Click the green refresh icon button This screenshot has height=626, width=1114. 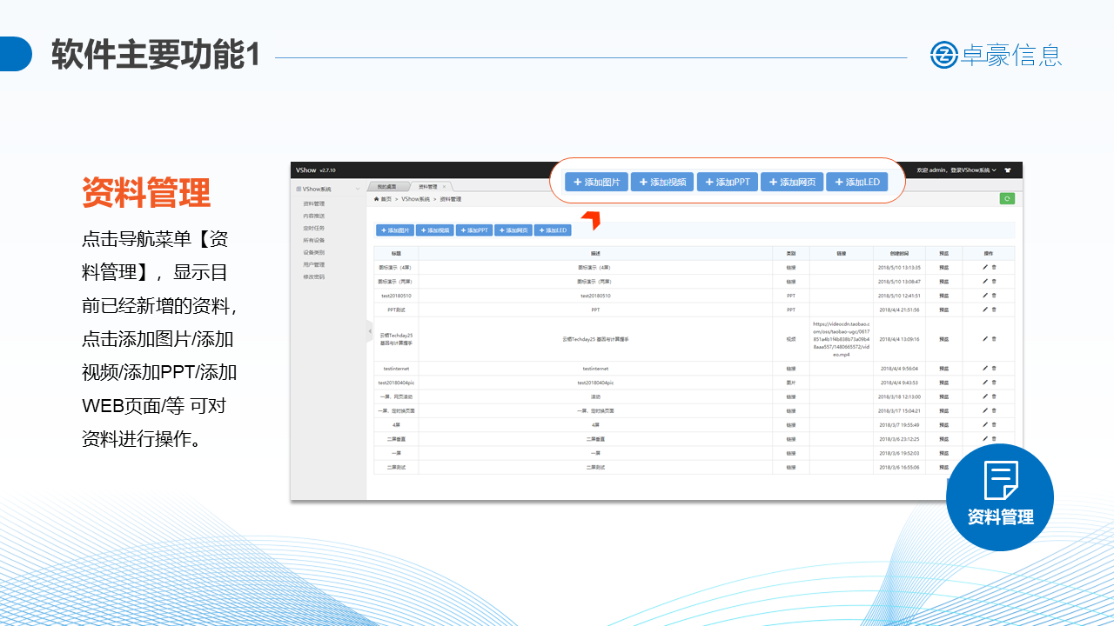(x=1007, y=199)
